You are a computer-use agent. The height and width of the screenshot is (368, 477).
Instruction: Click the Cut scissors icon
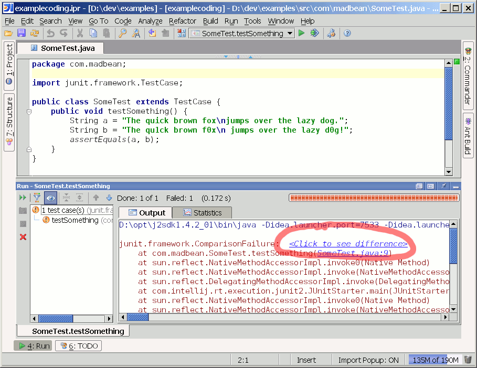coord(80,33)
